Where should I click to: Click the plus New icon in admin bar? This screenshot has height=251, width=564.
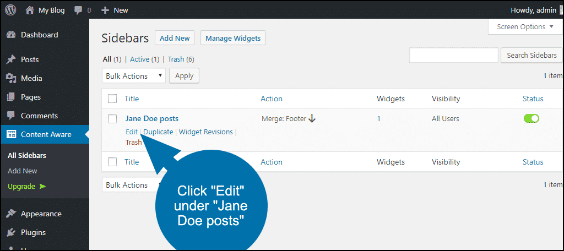[105, 10]
